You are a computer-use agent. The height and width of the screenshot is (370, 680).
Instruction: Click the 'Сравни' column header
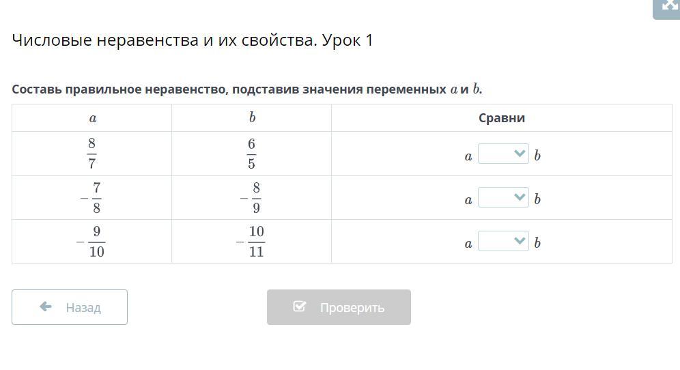click(x=502, y=118)
